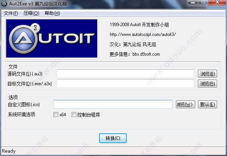
Task: Toggle the 控制台程序 checkbox
Action: tap(74, 115)
